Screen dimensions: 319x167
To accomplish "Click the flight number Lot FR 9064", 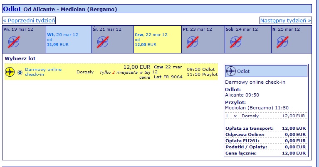I will tap(168, 77).
